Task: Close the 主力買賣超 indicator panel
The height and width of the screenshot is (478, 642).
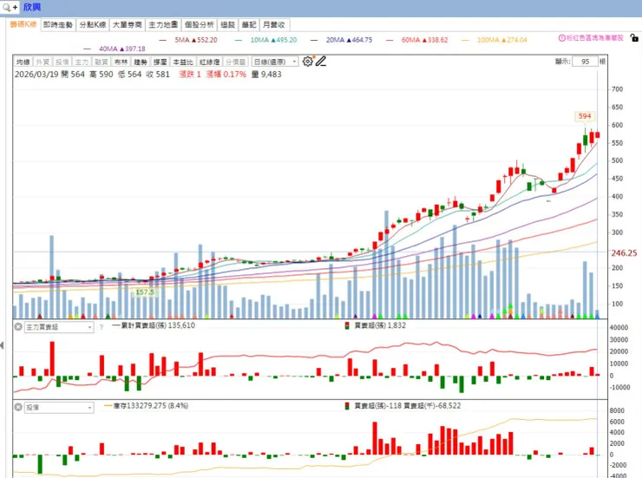Action: pos(18,326)
